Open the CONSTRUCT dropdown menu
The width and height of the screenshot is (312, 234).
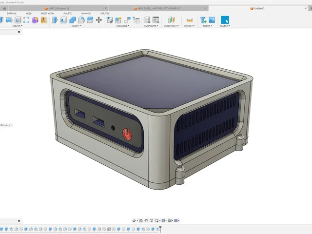click(171, 26)
